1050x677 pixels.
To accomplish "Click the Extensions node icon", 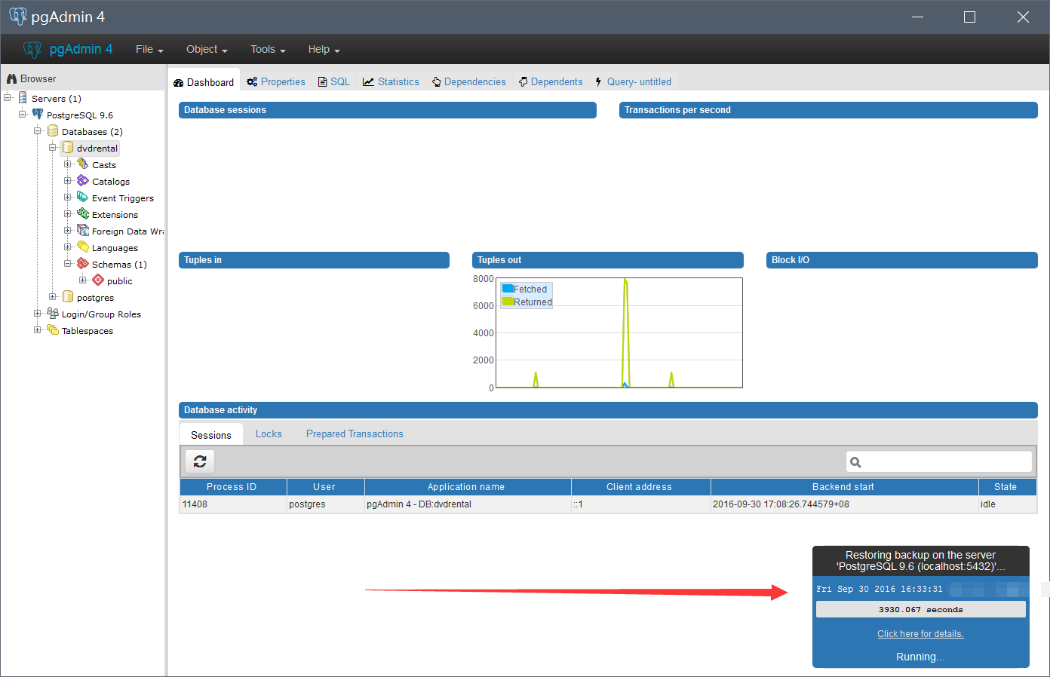I will [83, 214].
